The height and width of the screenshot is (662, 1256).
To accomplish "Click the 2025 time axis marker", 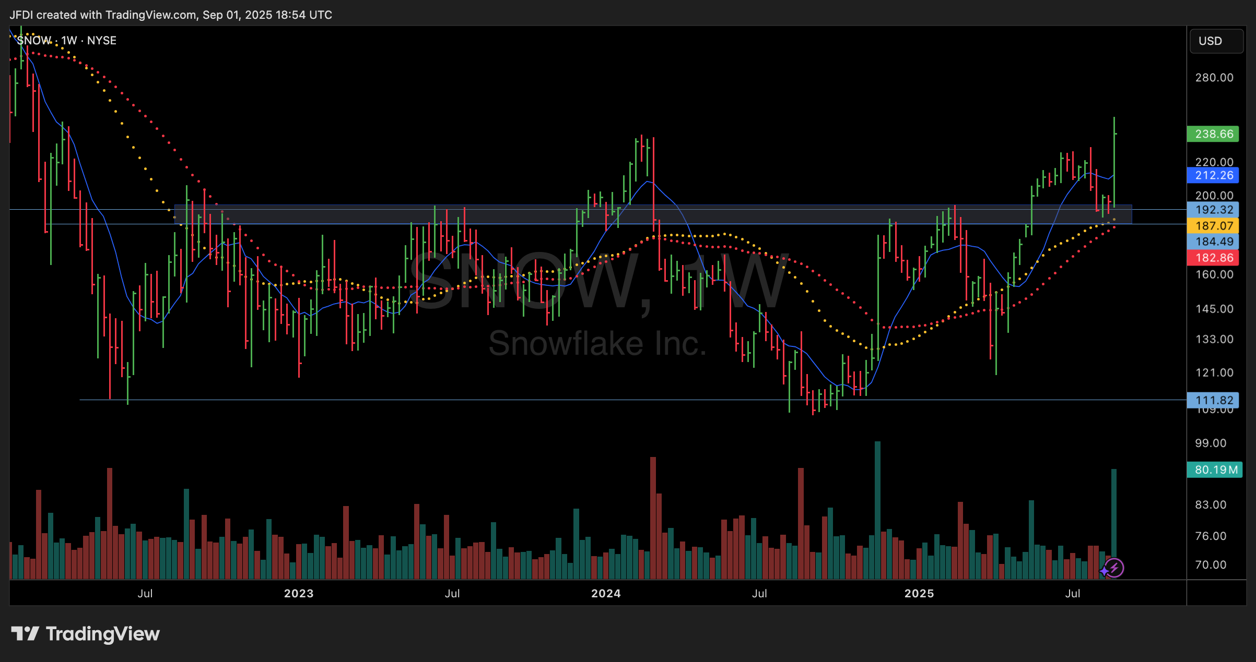I will pyautogui.click(x=919, y=594).
